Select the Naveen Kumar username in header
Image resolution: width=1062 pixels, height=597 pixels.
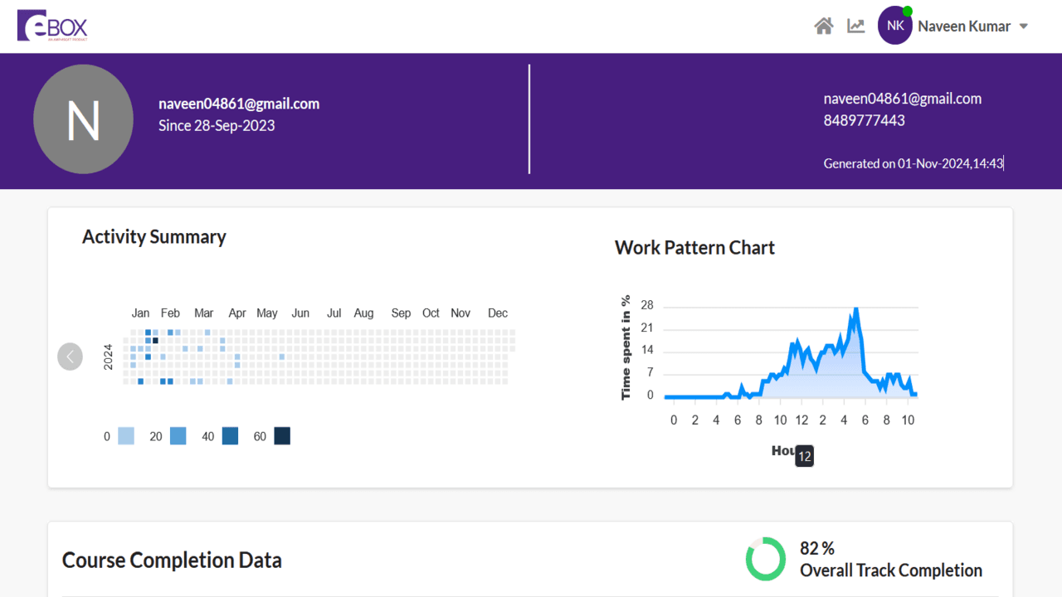point(963,27)
